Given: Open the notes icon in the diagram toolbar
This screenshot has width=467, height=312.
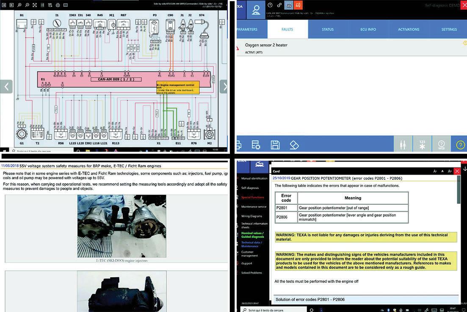Looking at the screenshot, I should point(50,5).
